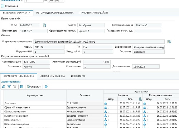The image size is (179, 128).
Task: Click the Фактическая дата field
Action: click(36, 62)
